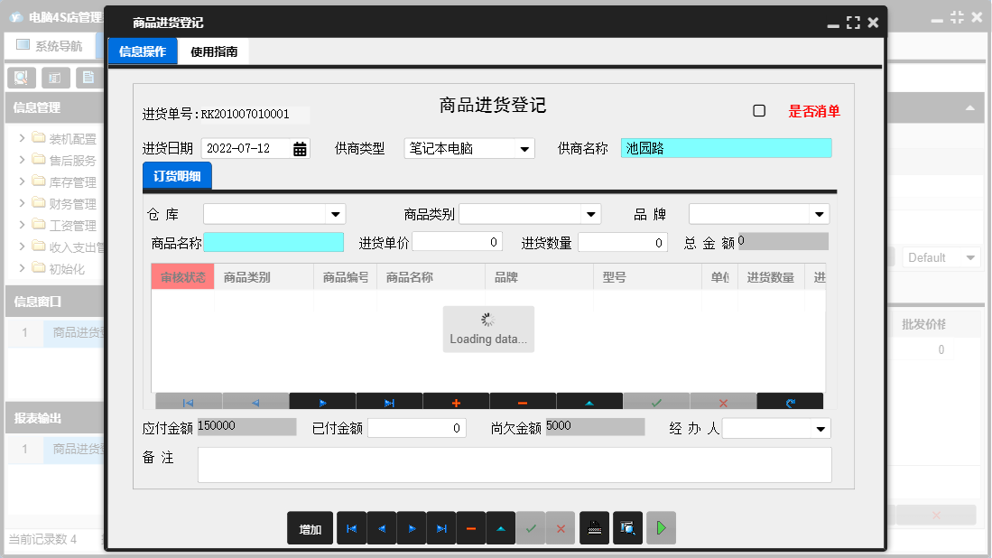Go to the previous record in bottom toolbar

click(381, 528)
